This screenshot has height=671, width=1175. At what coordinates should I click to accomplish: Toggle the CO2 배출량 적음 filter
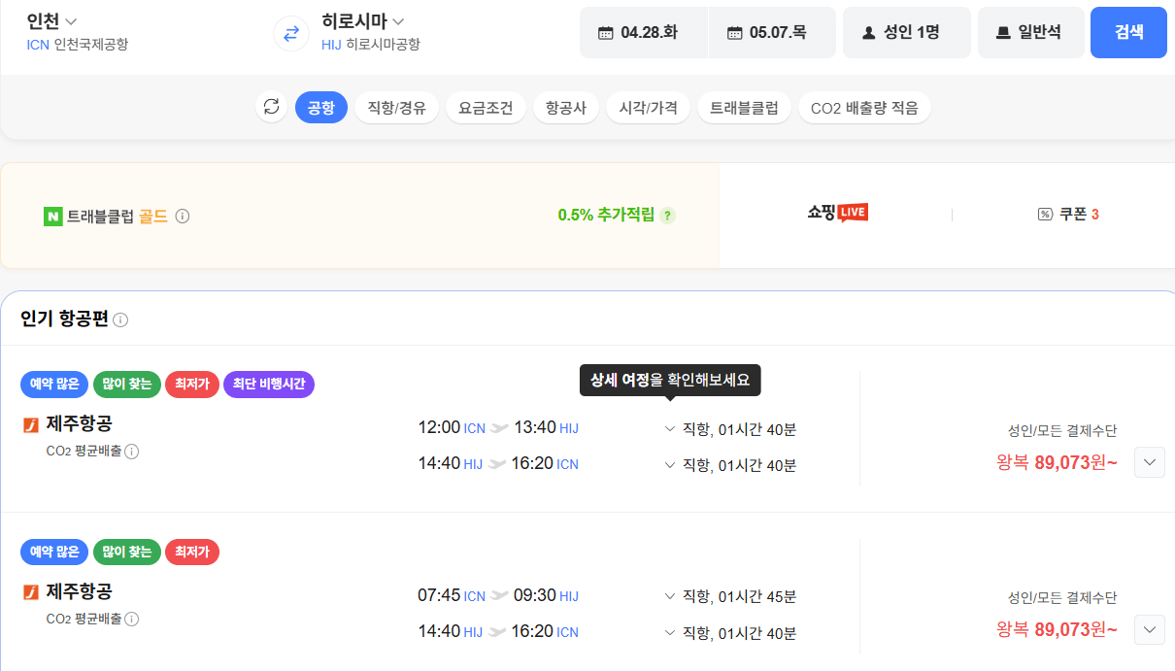(x=864, y=107)
